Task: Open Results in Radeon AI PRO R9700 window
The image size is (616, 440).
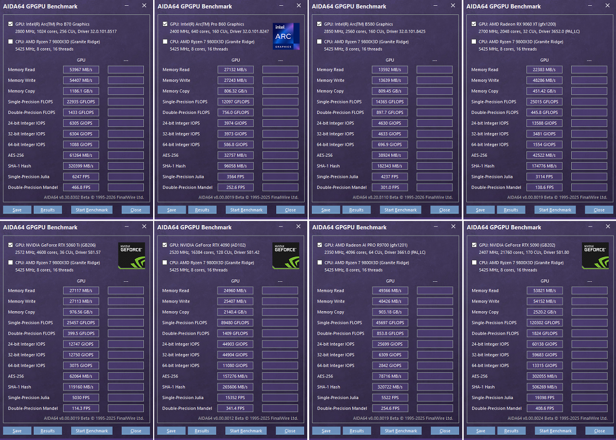Action: pyautogui.click(x=357, y=431)
